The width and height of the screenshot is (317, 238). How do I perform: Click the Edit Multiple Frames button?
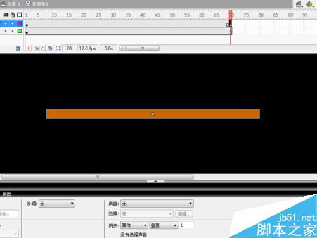point(50,48)
